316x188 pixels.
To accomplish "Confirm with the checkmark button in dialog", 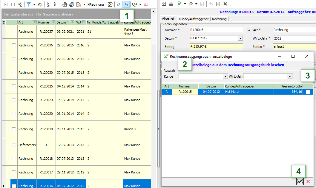I will (x=300, y=181).
